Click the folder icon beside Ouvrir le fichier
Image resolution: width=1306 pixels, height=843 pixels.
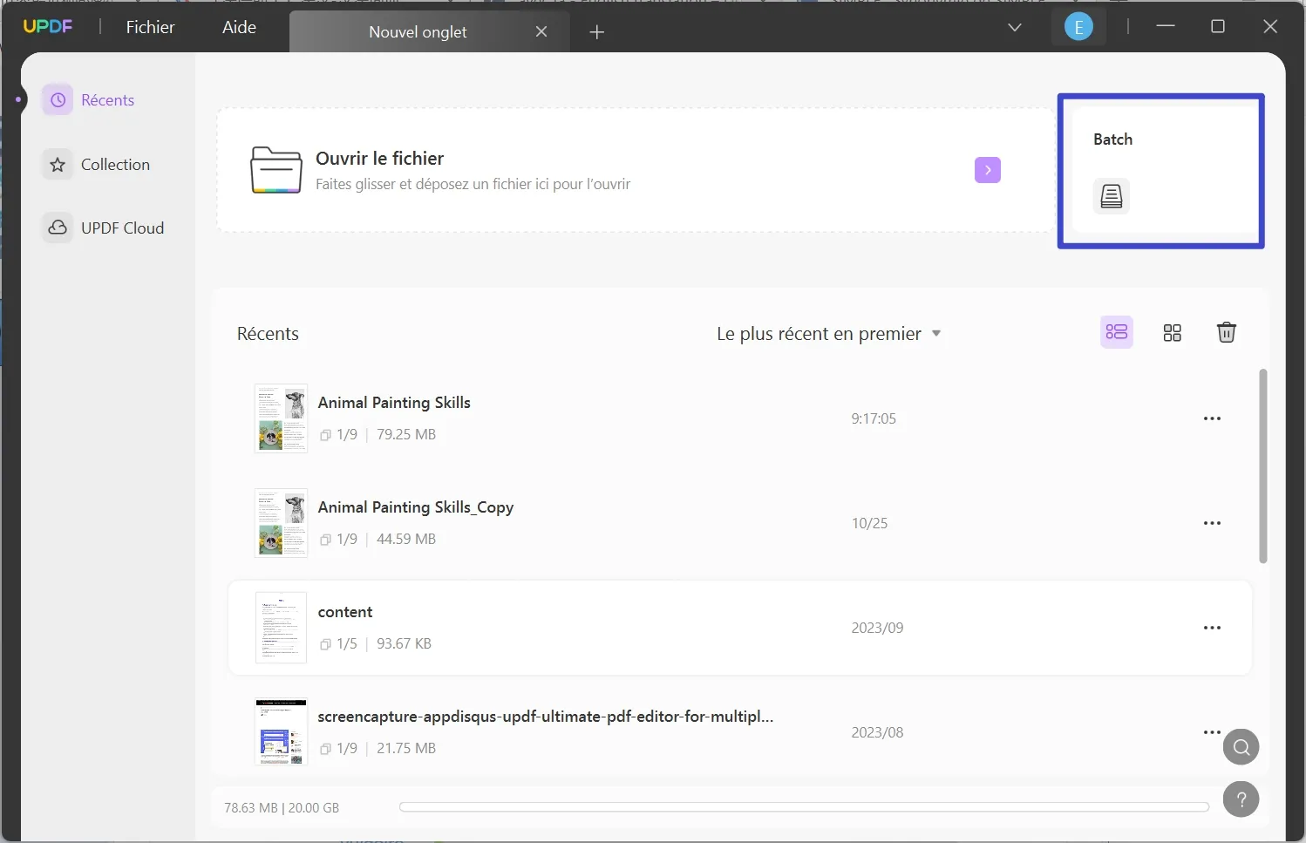click(x=276, y=170)
